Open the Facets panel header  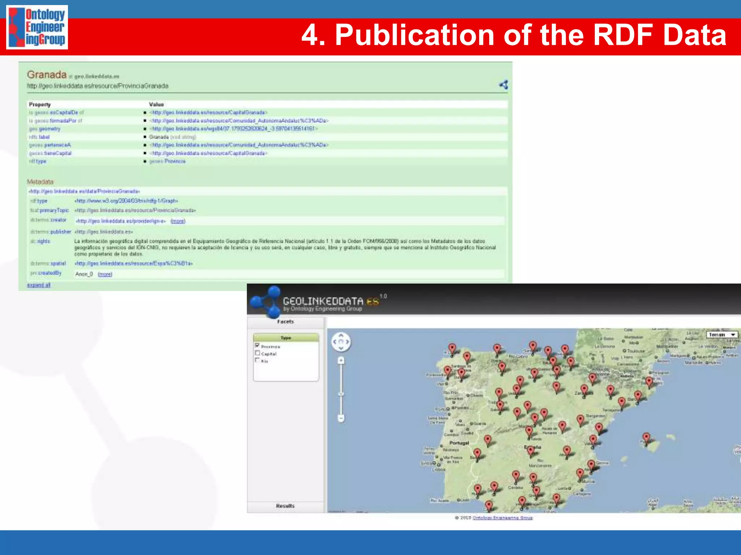285,322
